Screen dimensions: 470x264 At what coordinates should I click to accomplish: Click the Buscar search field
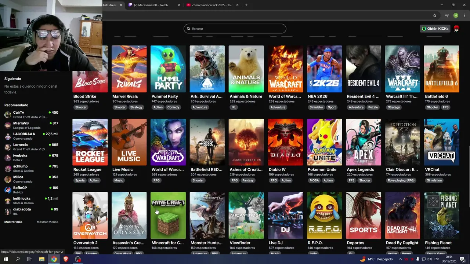[235, 29]
